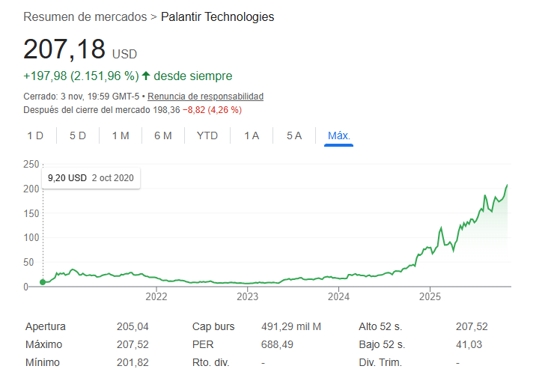Switch to the 5 D range tab
Image resolution: width=551 pixels, height=372 pixels.
tap(78, 135)
